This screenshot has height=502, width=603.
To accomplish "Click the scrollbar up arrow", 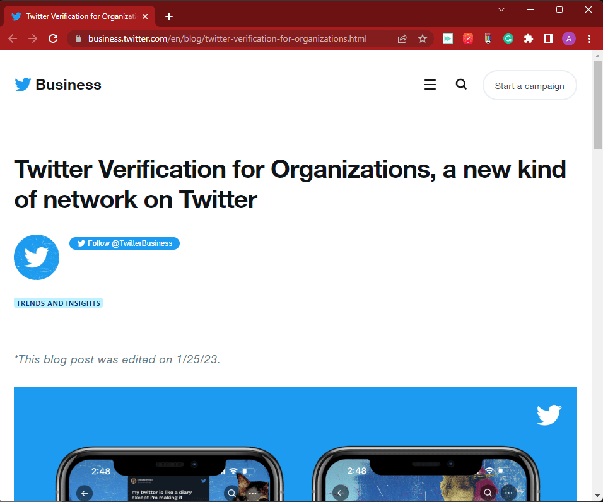I will coord(597,56).
